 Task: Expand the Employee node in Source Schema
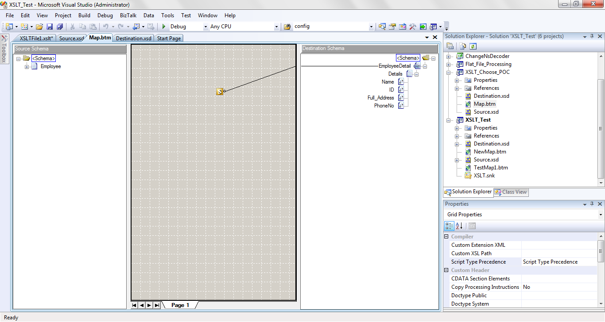pyautogui.click(x=27, y=66)
